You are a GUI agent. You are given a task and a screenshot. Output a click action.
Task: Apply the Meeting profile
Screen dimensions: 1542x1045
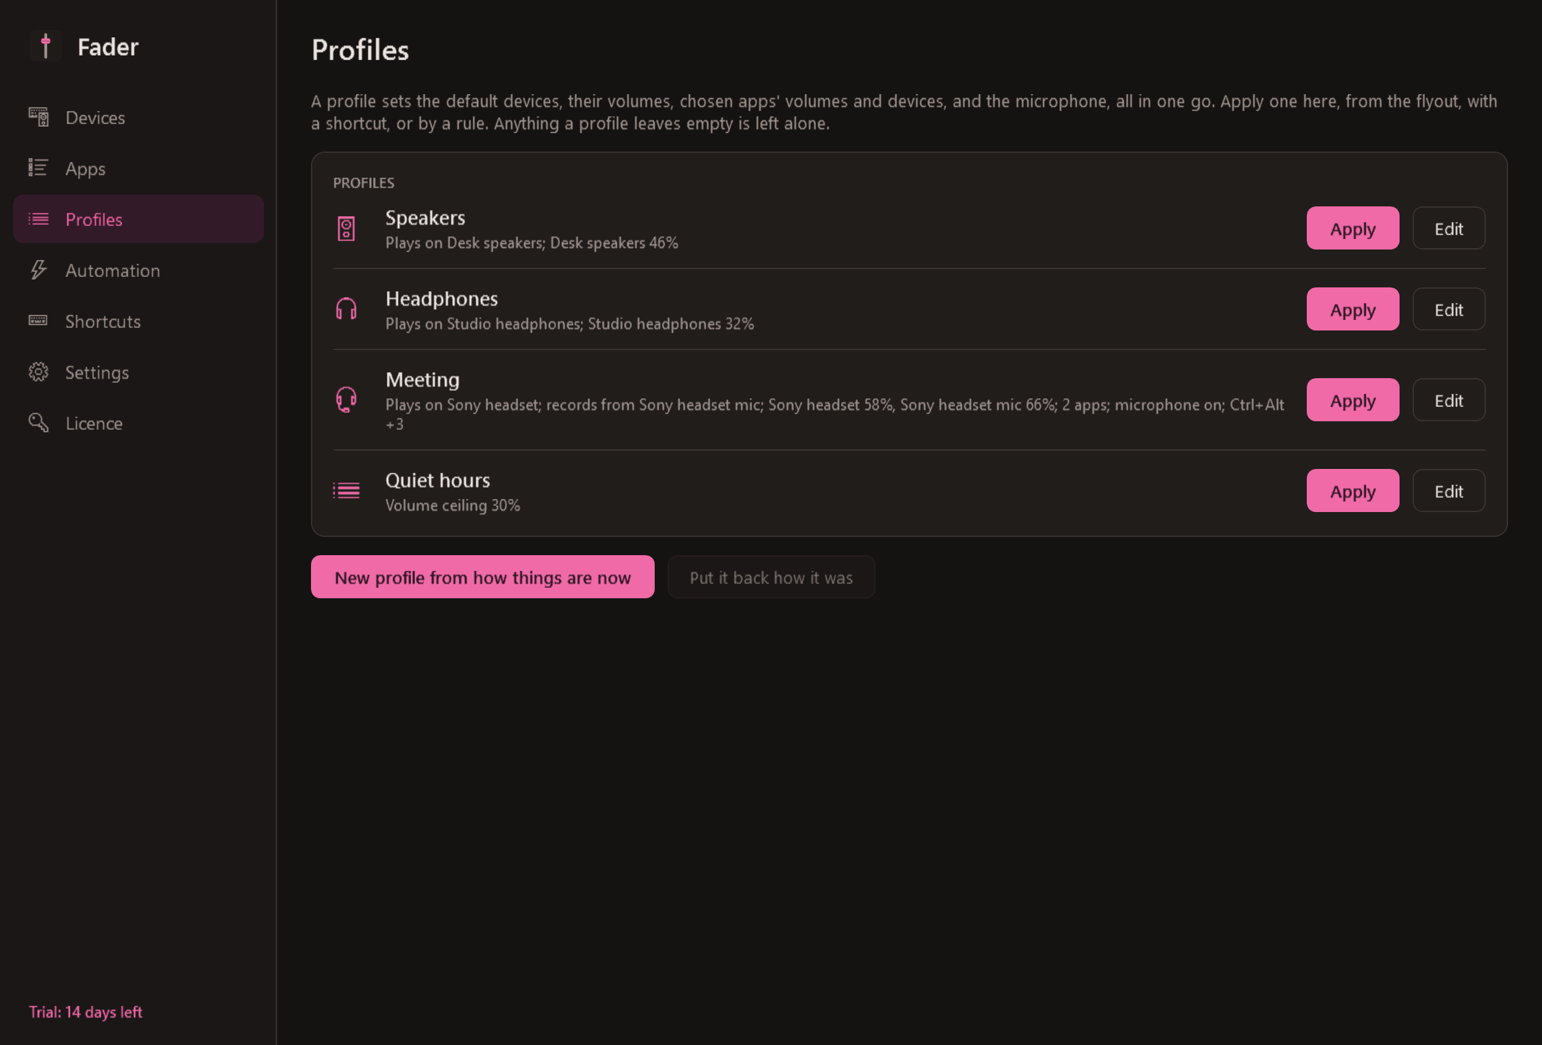tap(1353, 400)
